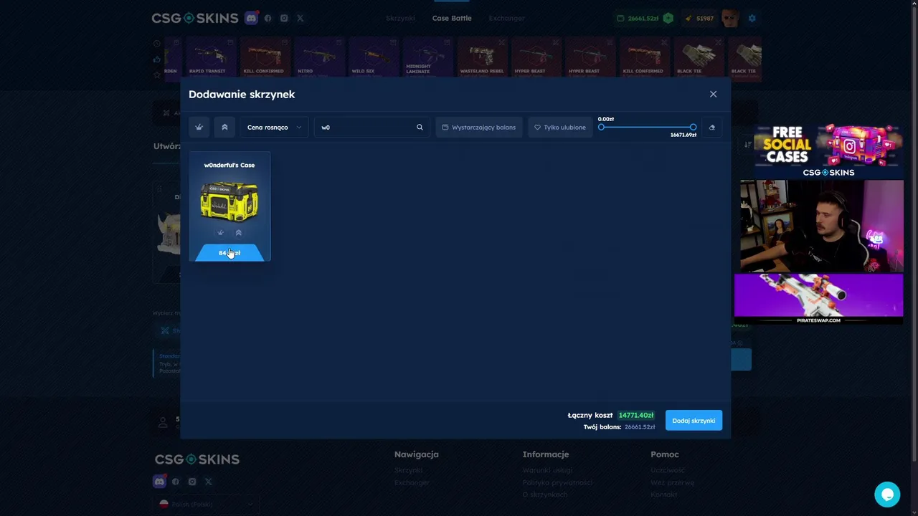Viewport: 918px width, 516px height.
Task: Click the double-chevron filter icon in dialog toolbar
Action: click(224, 128)
